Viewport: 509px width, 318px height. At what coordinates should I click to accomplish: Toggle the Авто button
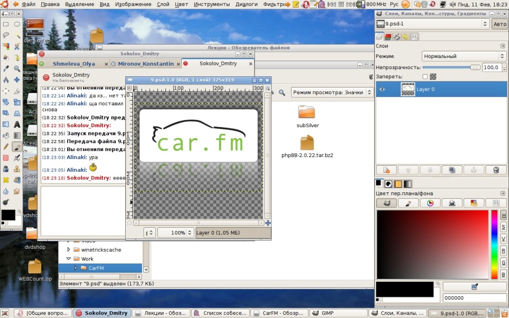(500, 24)
